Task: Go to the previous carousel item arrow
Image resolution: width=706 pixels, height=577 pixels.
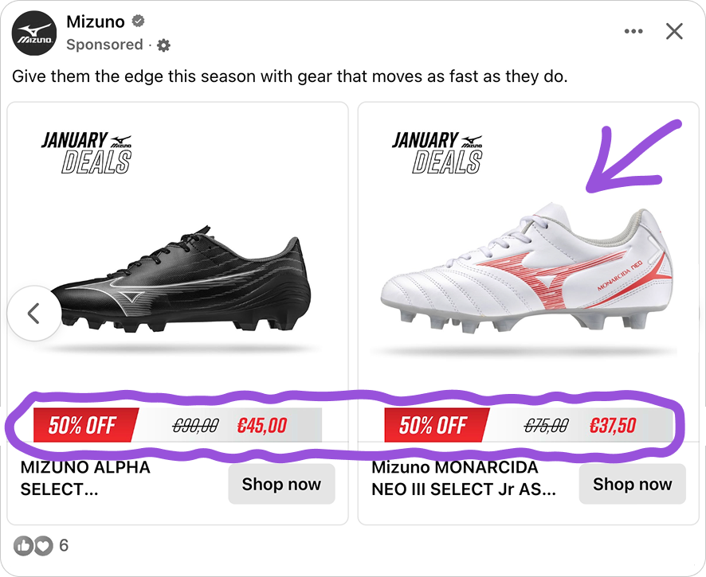Action: pos(33,314)
